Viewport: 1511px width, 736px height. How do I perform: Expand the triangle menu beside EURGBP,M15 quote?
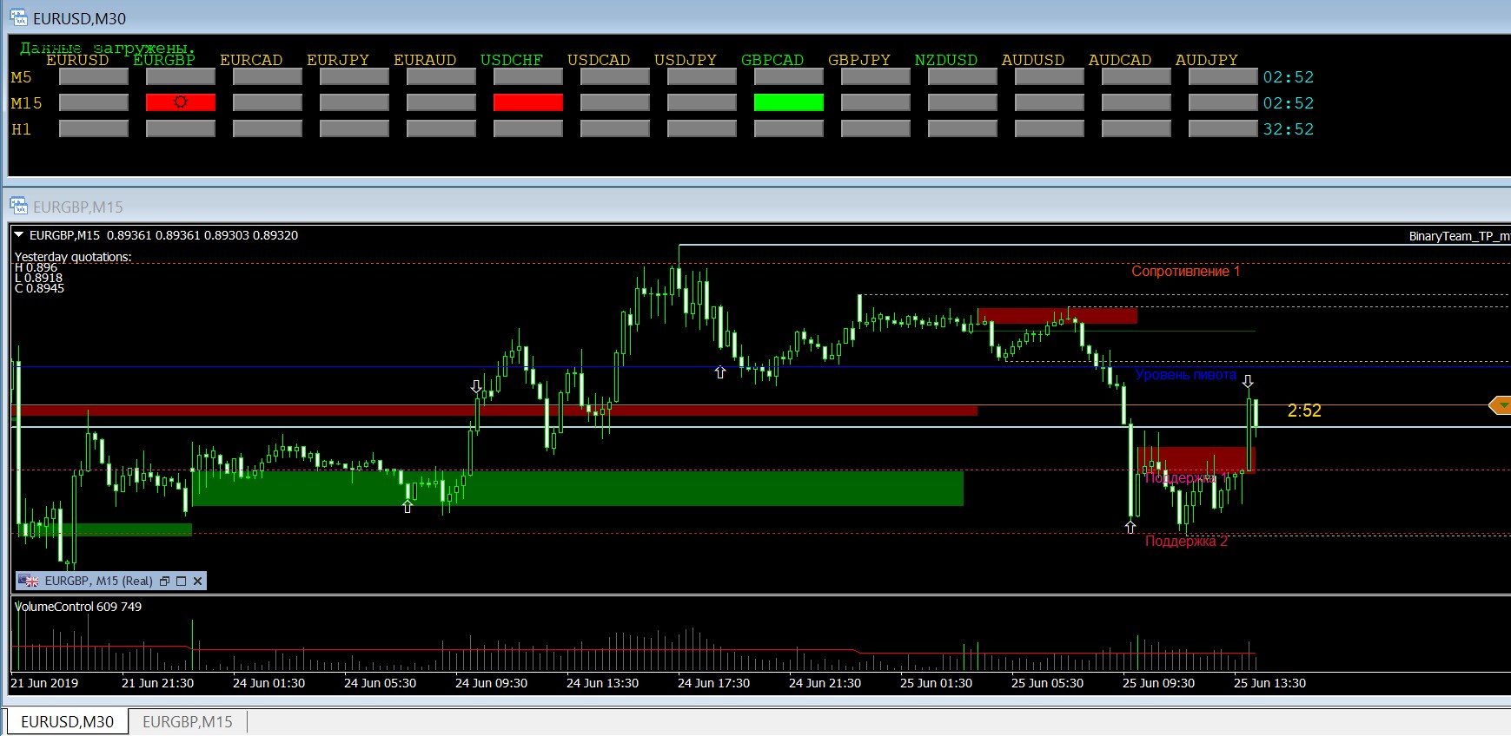point(19,235)
